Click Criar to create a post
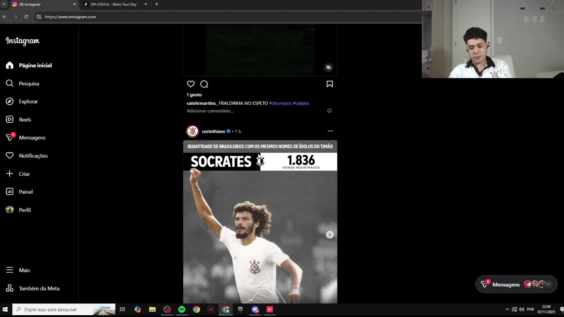 (x=18, y=174)
